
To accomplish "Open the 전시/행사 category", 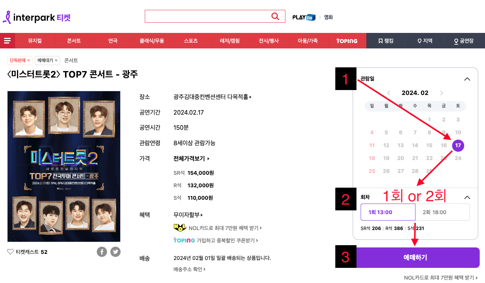I will (x=269, y=41).
